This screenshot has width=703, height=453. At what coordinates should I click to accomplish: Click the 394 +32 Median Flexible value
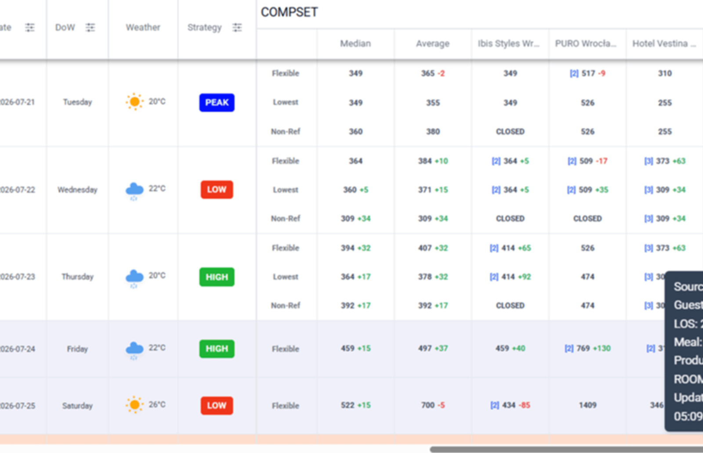coord(355,248)
